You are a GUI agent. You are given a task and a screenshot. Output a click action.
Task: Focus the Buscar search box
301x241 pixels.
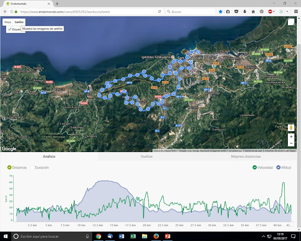point(190,12)
